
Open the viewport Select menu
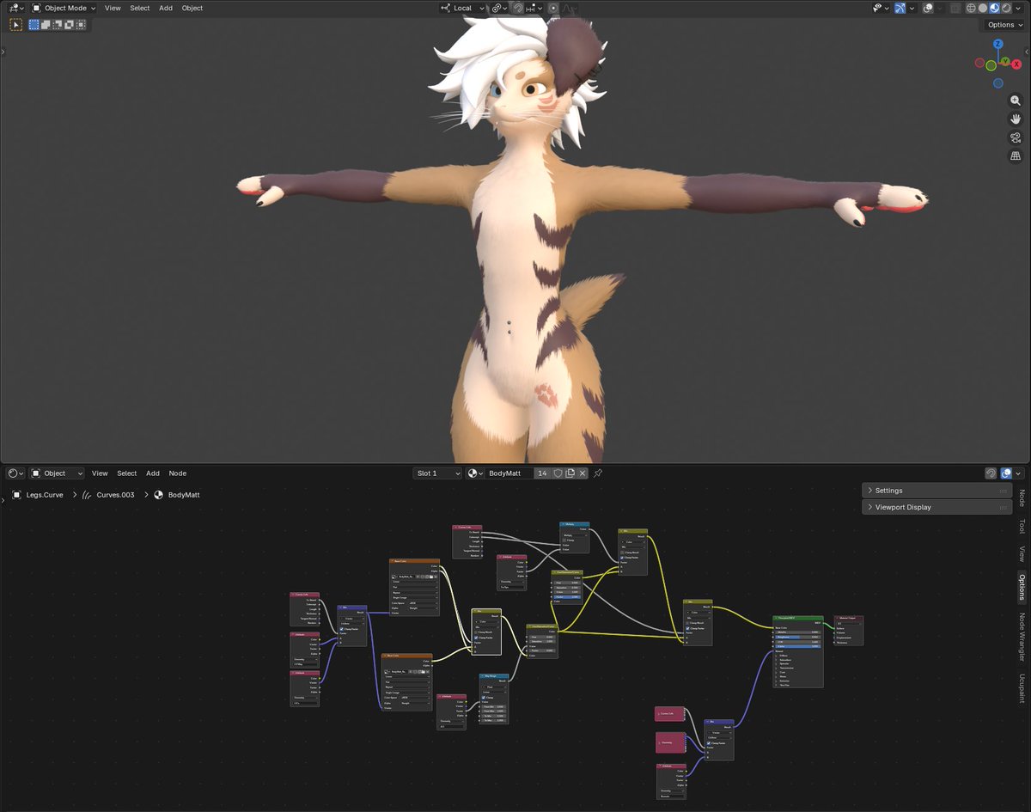pyautogui.click(x=140, y=8)
